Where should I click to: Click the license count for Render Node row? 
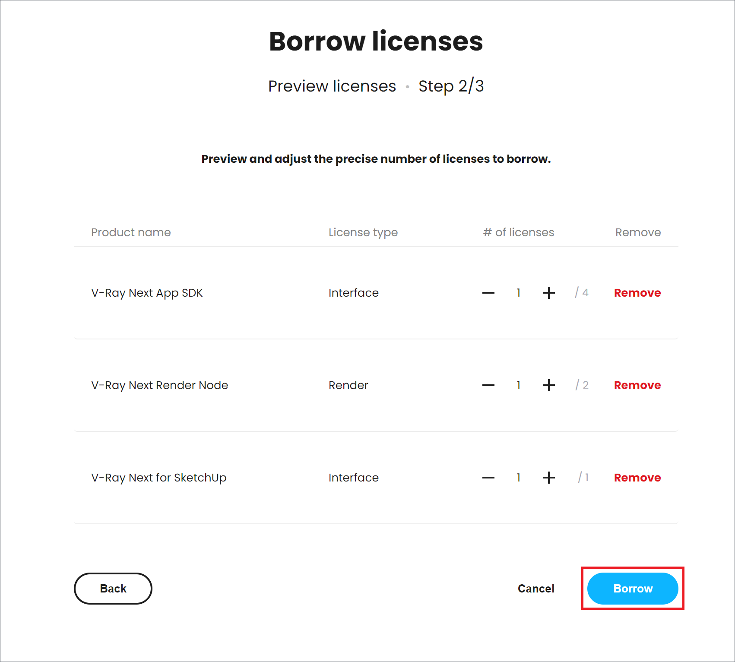click(x=518, y=385)
